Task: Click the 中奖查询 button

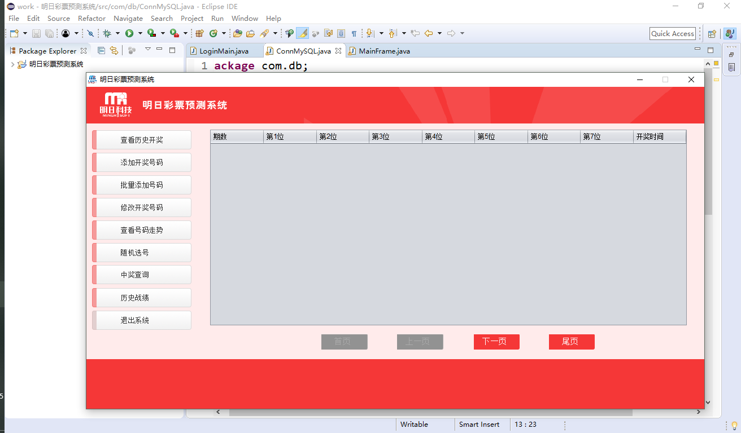Action: coord(142,275)
